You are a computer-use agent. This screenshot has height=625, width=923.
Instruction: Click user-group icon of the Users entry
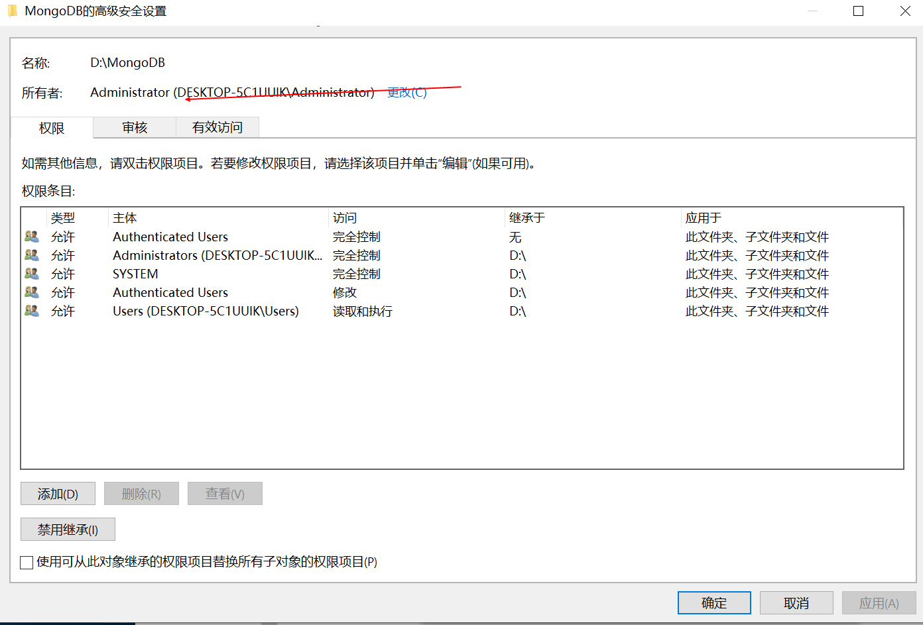pos(31,311)
